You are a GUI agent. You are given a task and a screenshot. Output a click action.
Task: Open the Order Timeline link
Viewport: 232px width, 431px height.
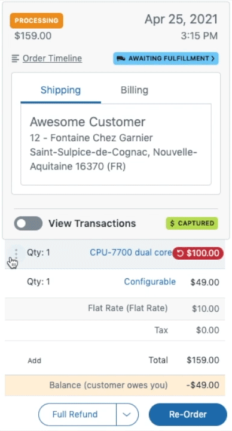(x=52, y=58)
